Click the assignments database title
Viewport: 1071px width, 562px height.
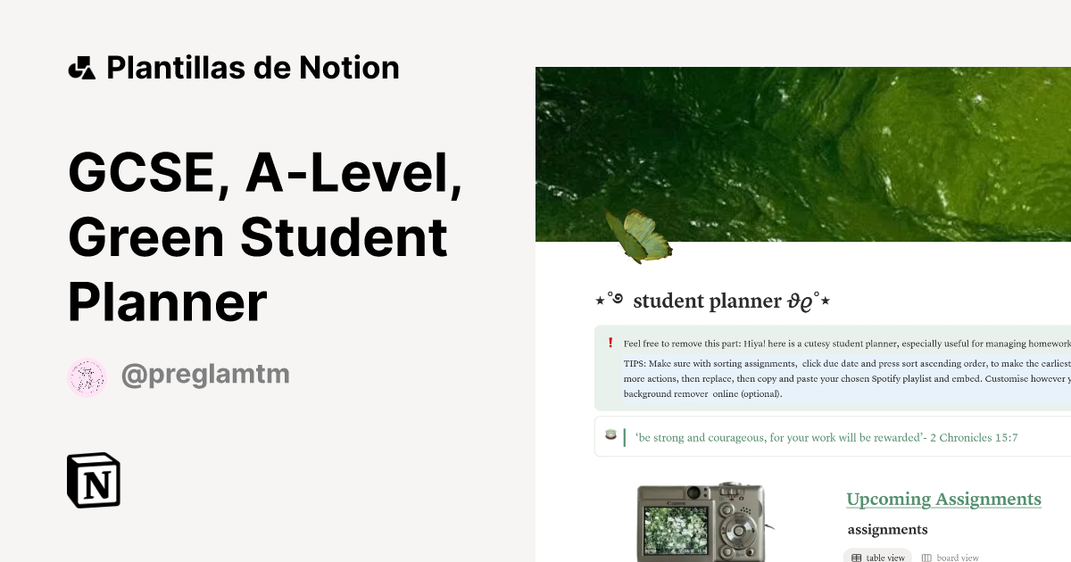coord(886,529)
